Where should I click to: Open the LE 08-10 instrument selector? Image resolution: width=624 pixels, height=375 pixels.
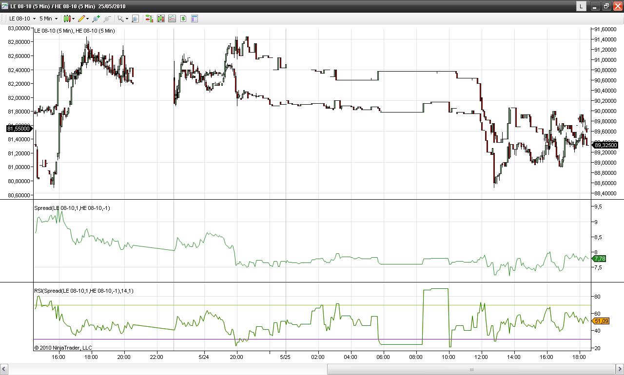coord(22,19)
